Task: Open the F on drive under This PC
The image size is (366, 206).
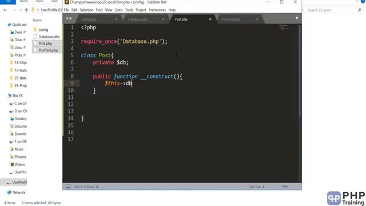Action: pyautogui.click(x=18, y=141)
